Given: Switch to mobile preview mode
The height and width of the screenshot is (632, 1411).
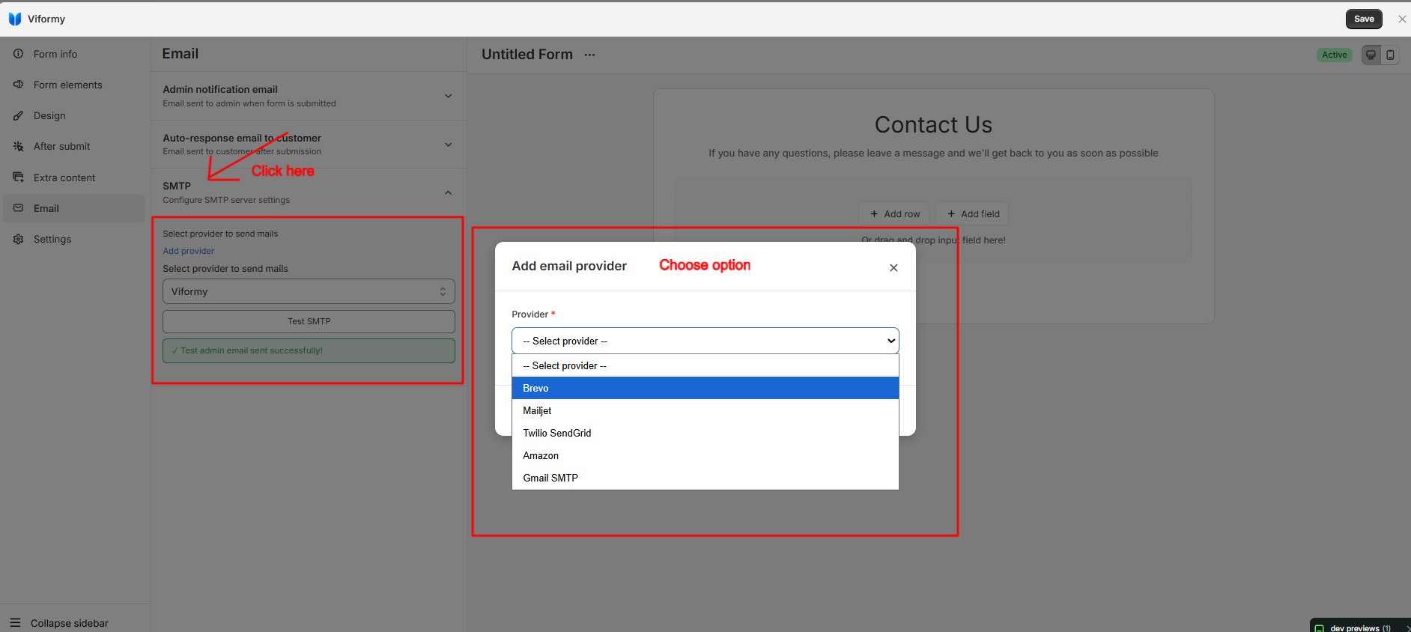Looking at the screenshot, I should click(x=1390, y=55).
